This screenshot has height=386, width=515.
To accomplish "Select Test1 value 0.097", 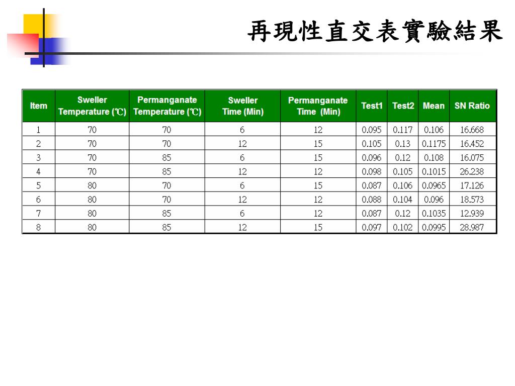I will pyautogui.click(x=372, y=227).
